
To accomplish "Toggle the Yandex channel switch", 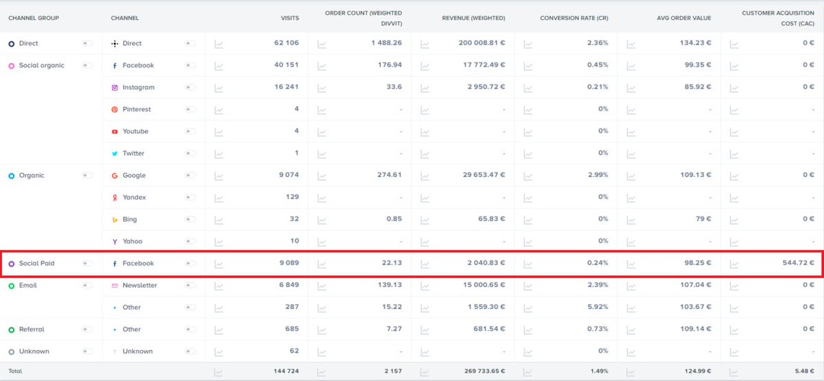I will point(190,197).
